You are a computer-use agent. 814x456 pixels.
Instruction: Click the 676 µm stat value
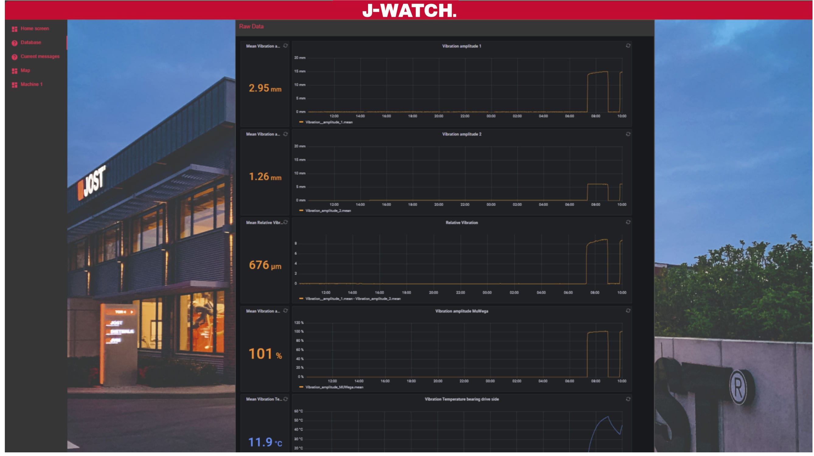265,266
